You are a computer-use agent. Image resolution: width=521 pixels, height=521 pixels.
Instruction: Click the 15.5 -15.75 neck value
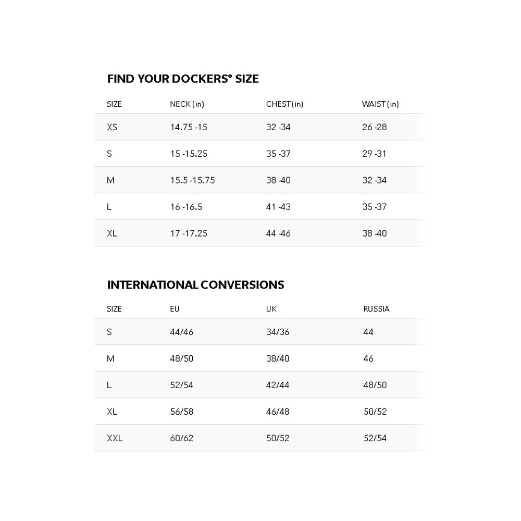(192, 180)
